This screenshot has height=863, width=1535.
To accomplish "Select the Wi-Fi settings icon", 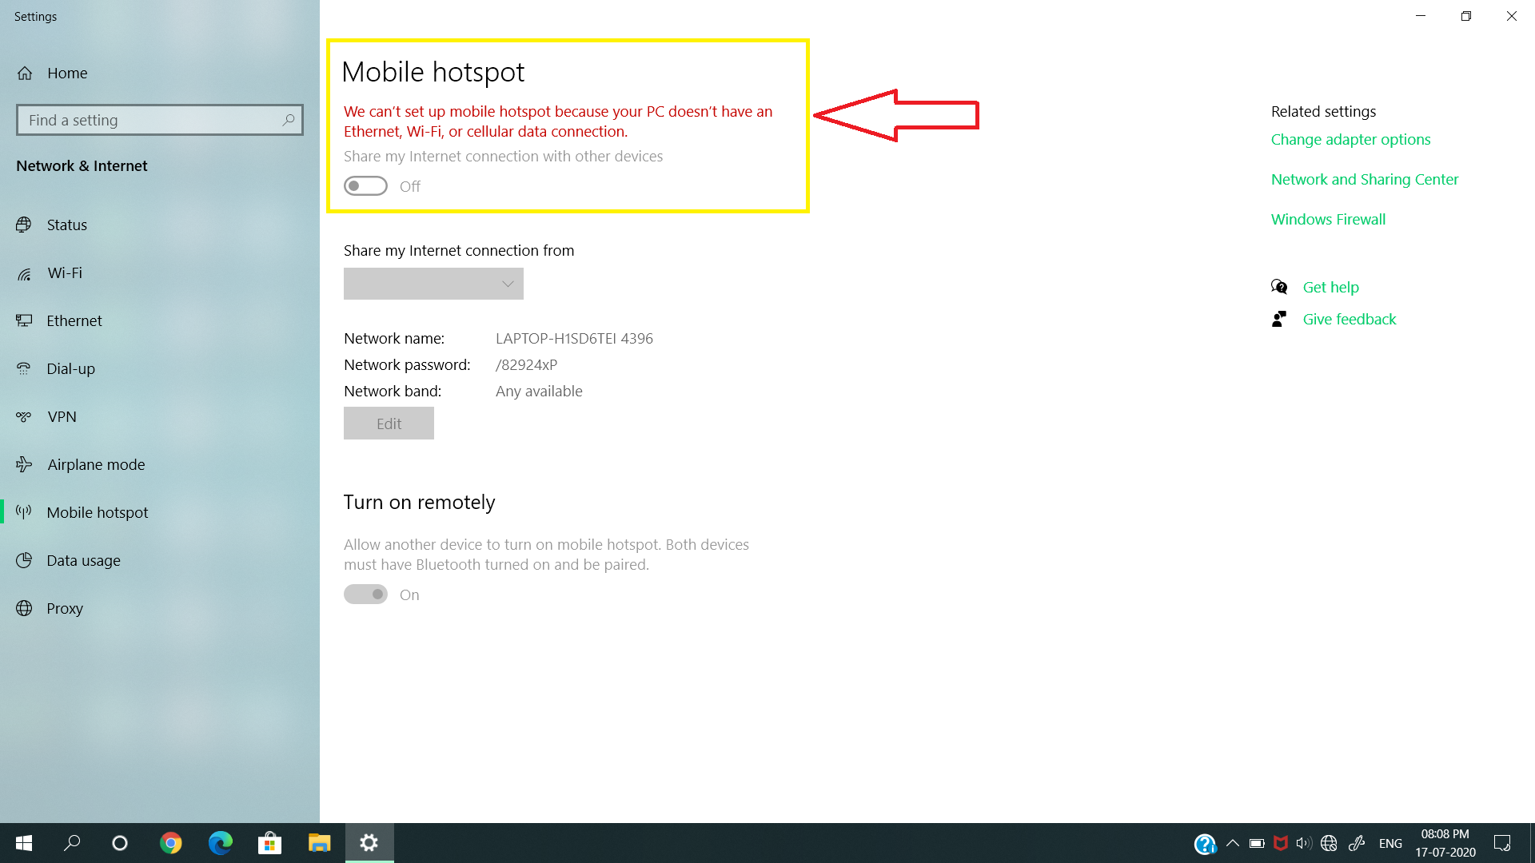I will pos(25,274).
